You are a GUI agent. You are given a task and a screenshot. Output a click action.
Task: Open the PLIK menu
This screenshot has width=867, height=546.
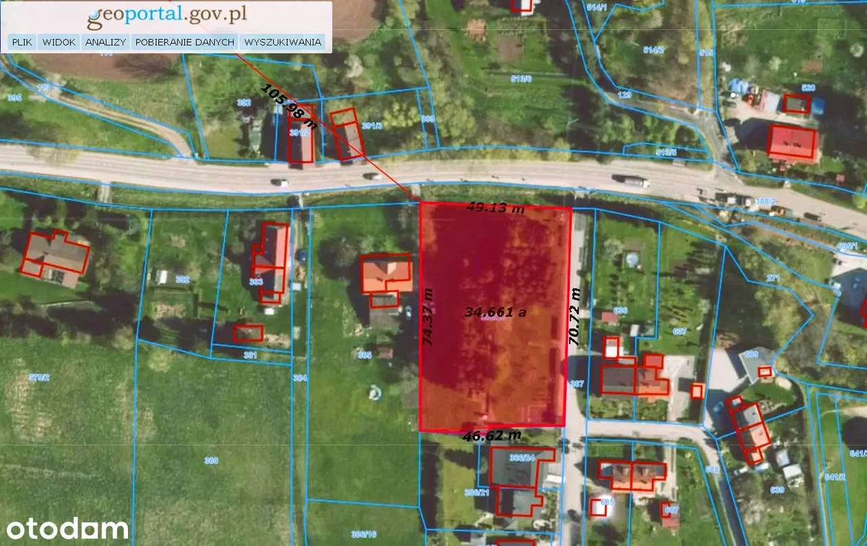click(x=22, y=42)
